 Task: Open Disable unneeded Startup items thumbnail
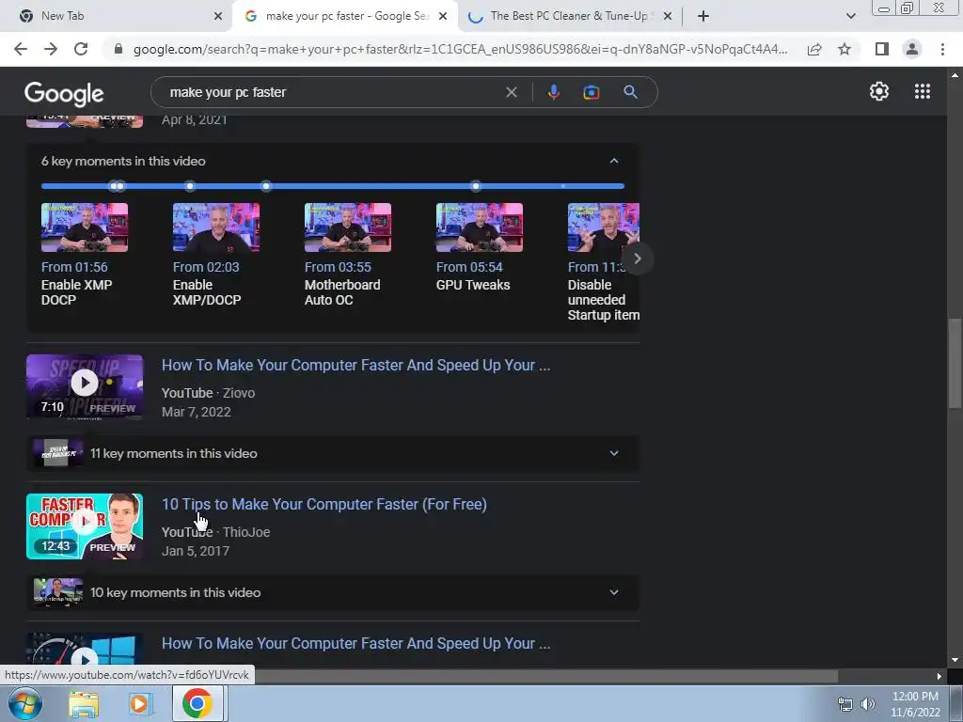(x=603, y=228)
